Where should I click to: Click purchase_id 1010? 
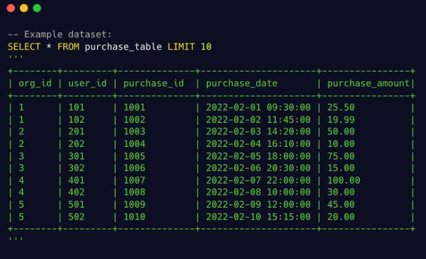point(134,217)
